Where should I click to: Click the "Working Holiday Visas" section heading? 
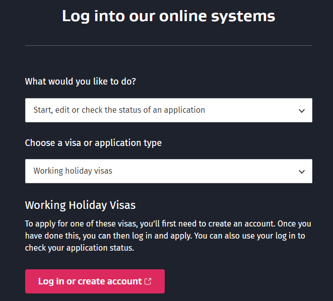(x=80, y=205)
